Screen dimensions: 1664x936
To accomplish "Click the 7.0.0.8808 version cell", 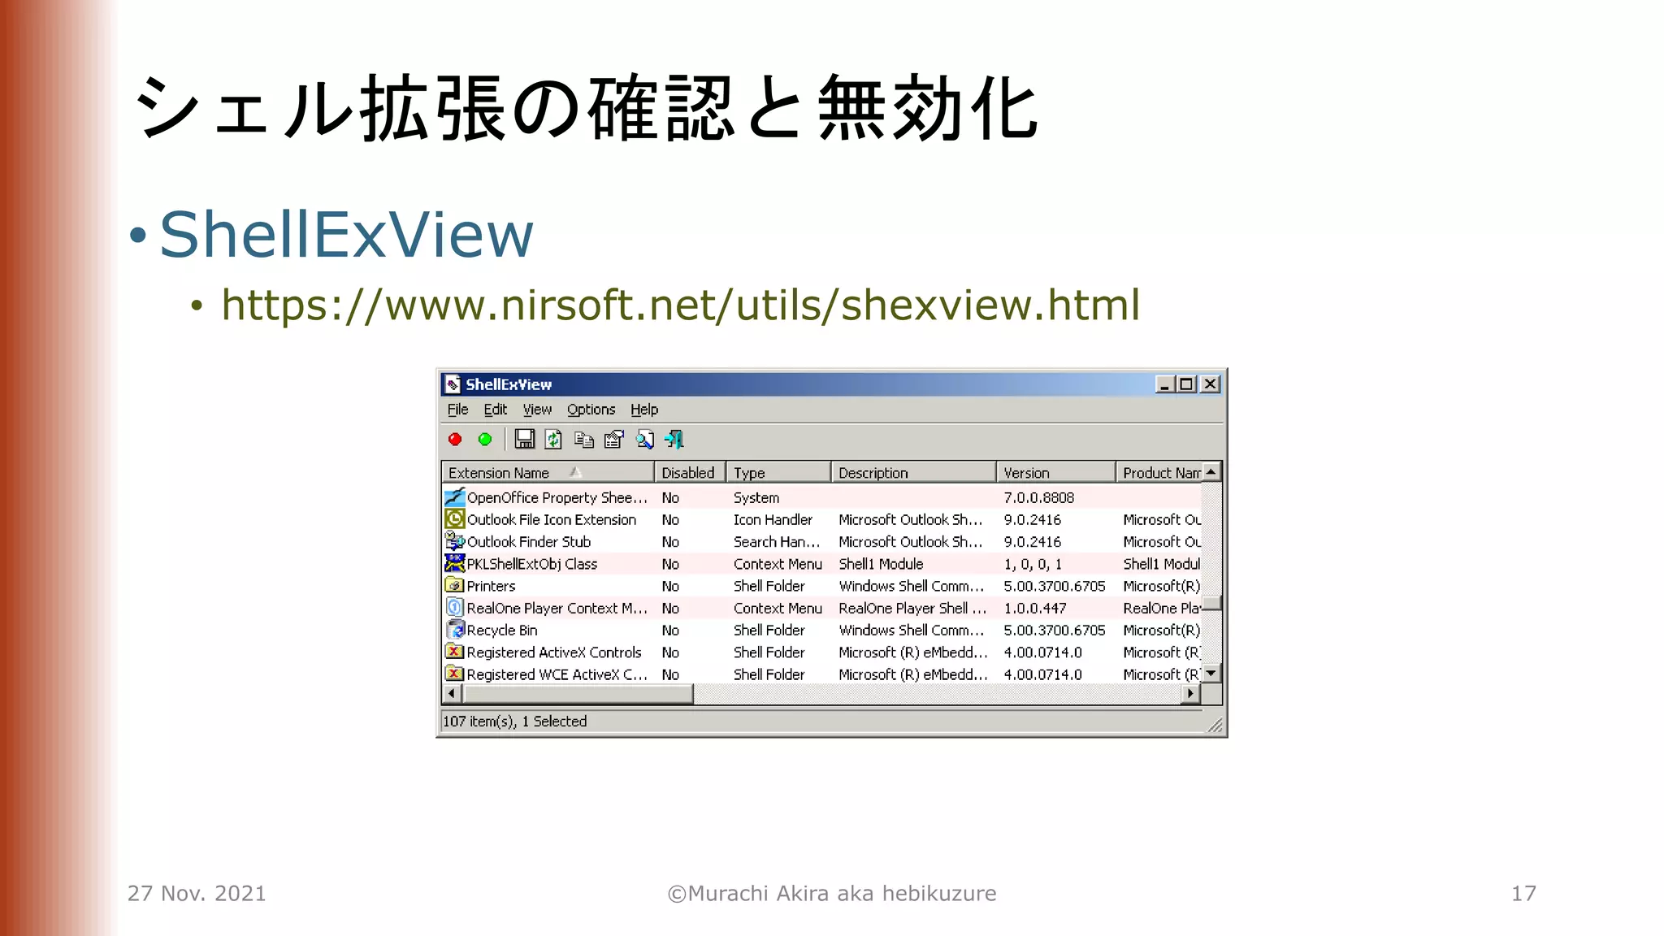I will [x=1038, y=497].
